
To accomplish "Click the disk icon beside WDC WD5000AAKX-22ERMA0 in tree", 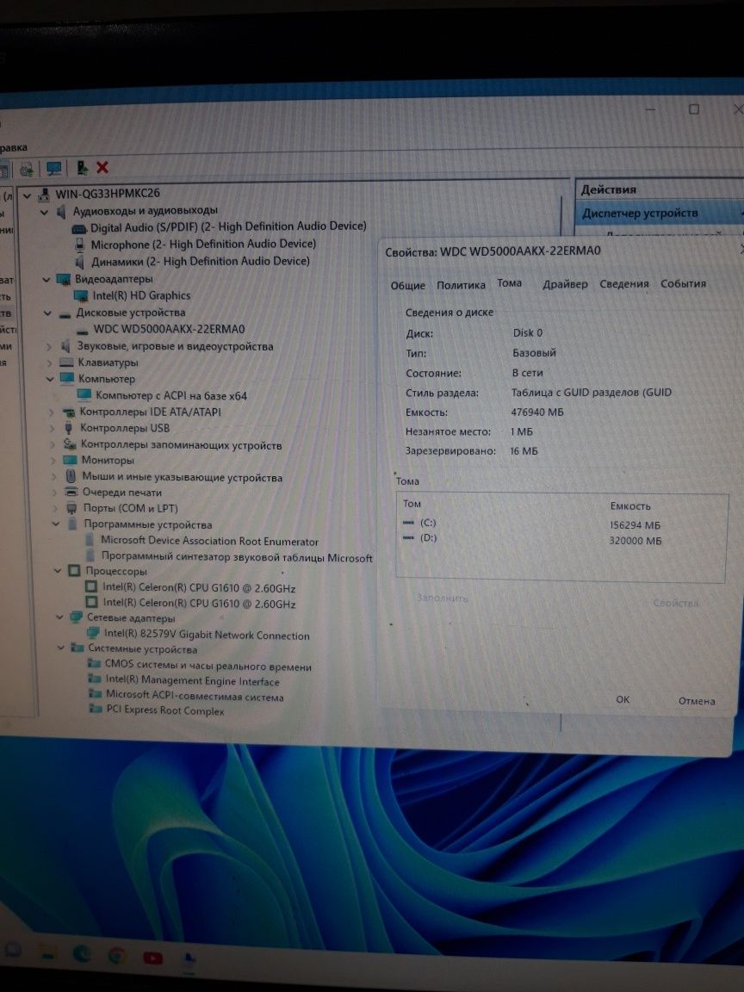I will tap(83, 331).
